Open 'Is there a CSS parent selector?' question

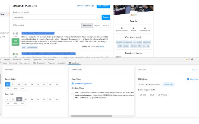pos(38,33)
